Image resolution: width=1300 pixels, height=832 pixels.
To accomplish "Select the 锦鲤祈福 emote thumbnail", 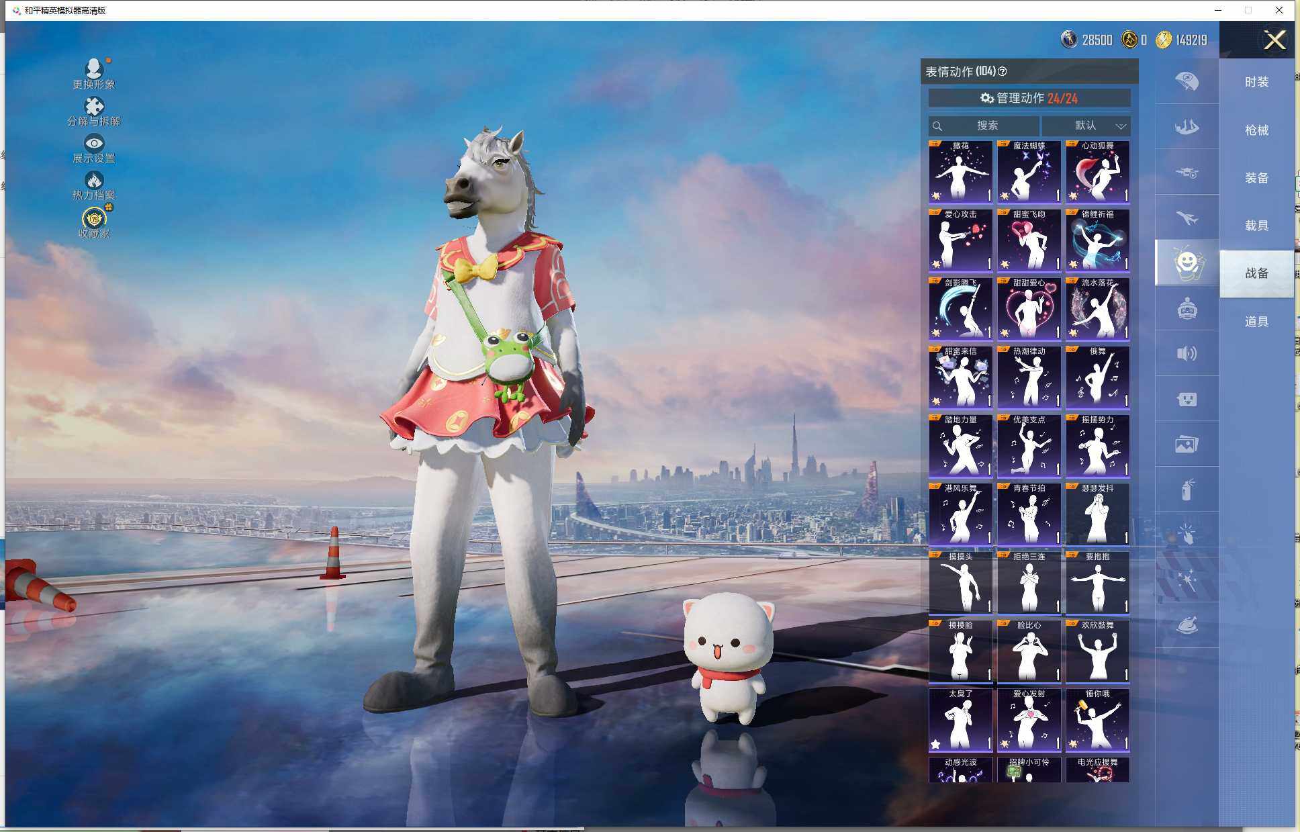I will click(x=1097, y=240).
